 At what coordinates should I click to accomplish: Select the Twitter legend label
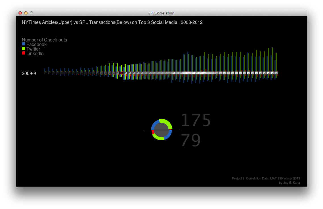33,49
